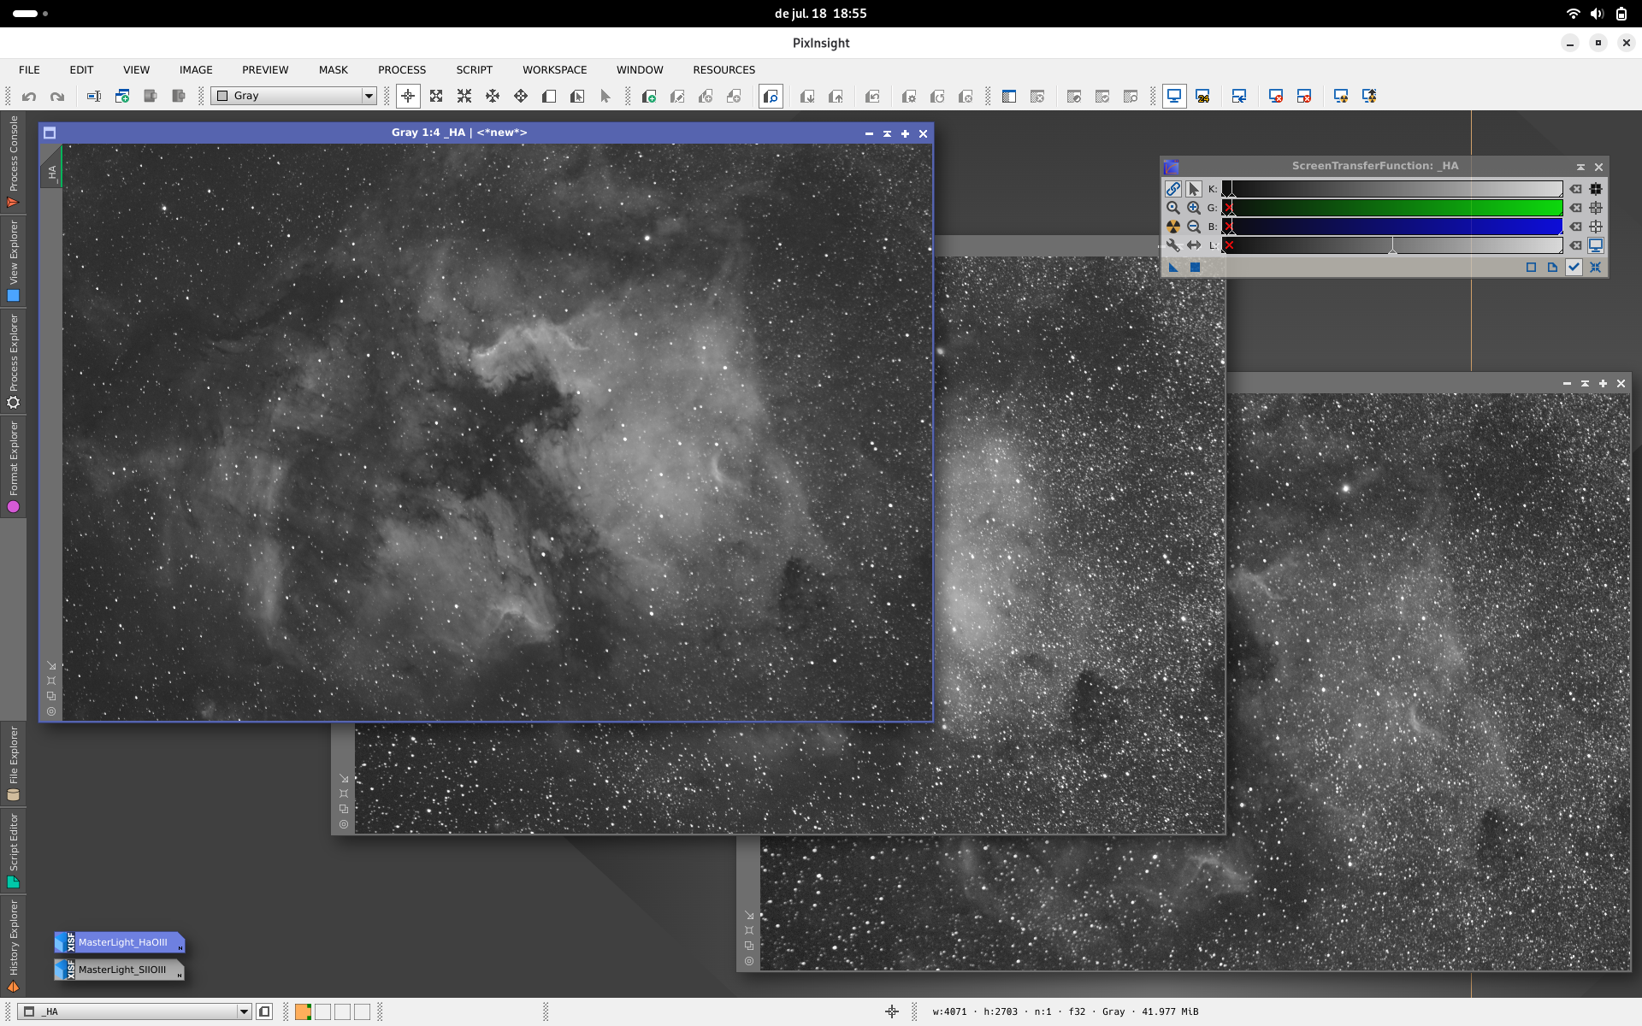Toggle Track View checkmark in STF

click(x=1574, y=268)
